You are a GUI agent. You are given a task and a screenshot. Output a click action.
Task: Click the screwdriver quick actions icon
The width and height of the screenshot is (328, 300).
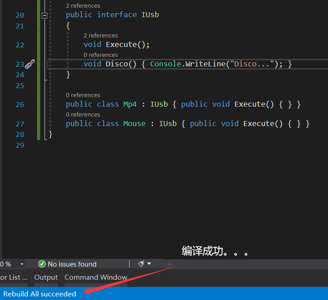click(30, 64)
